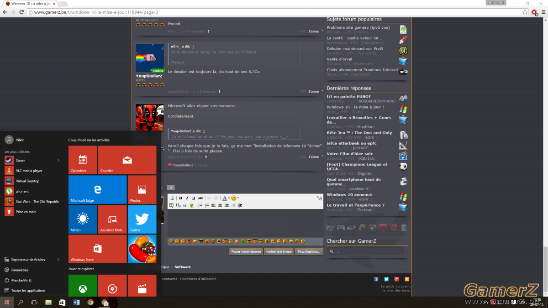This screenshot has height=308, width=548.
Task: Apply strikethrough in the reply editor
Action: 200,198
